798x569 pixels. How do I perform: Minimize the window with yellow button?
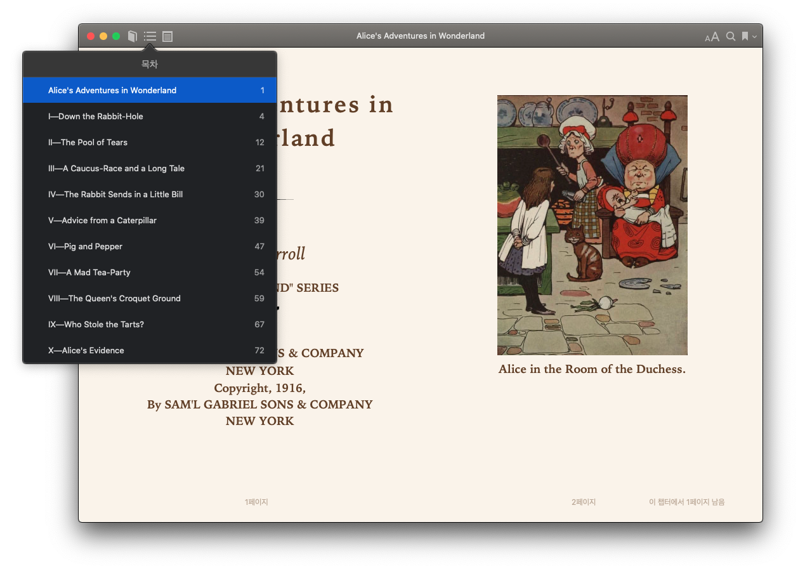pos(103,36)
